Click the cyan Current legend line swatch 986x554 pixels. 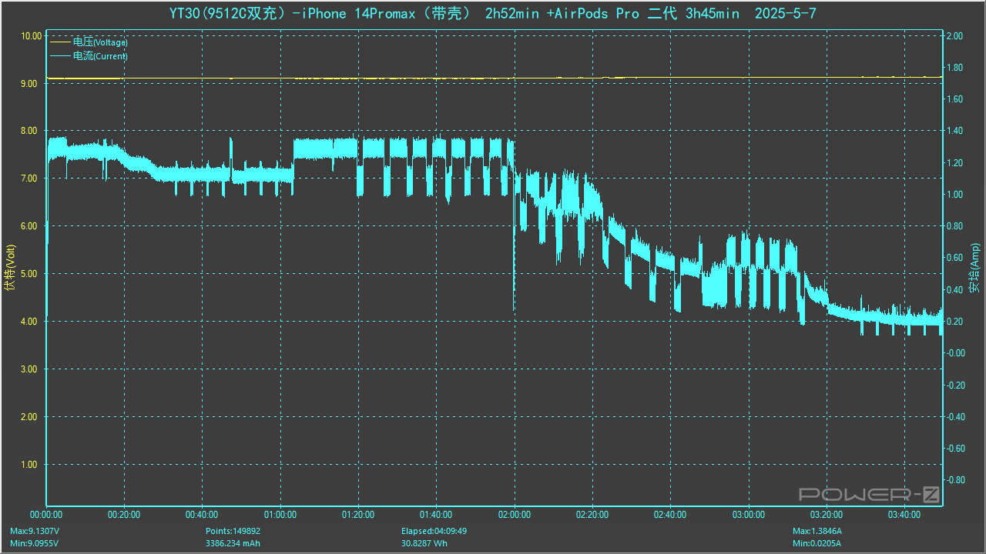(60, 56)
